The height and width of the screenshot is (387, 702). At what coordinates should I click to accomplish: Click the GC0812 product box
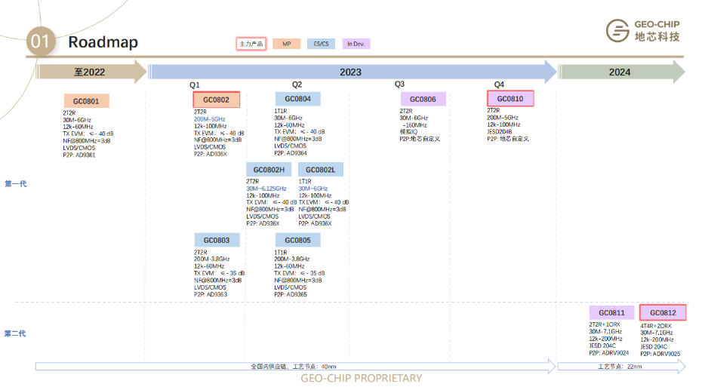[x=663, y=313]
